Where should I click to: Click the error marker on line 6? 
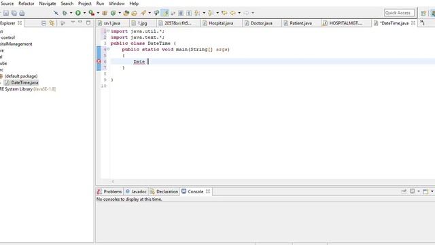click(x=99, y=61)
